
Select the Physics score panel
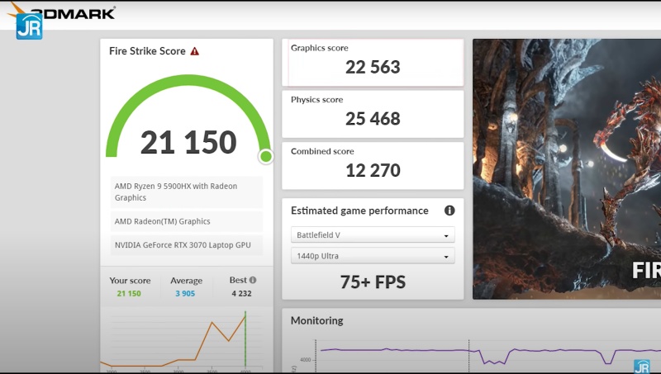[x=373, y=113]
